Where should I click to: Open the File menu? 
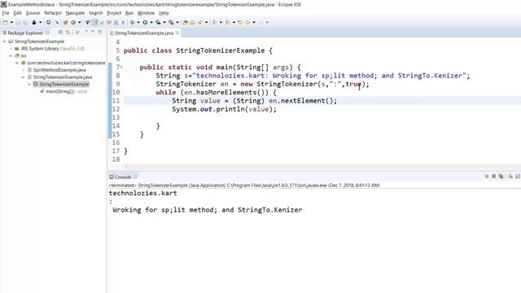[6, 13]
